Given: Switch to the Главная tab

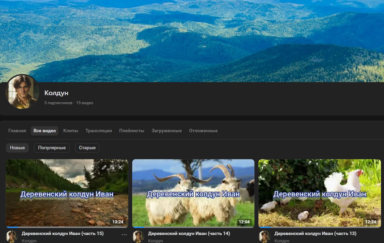Looking at the screenshot, I should [17, 131].
